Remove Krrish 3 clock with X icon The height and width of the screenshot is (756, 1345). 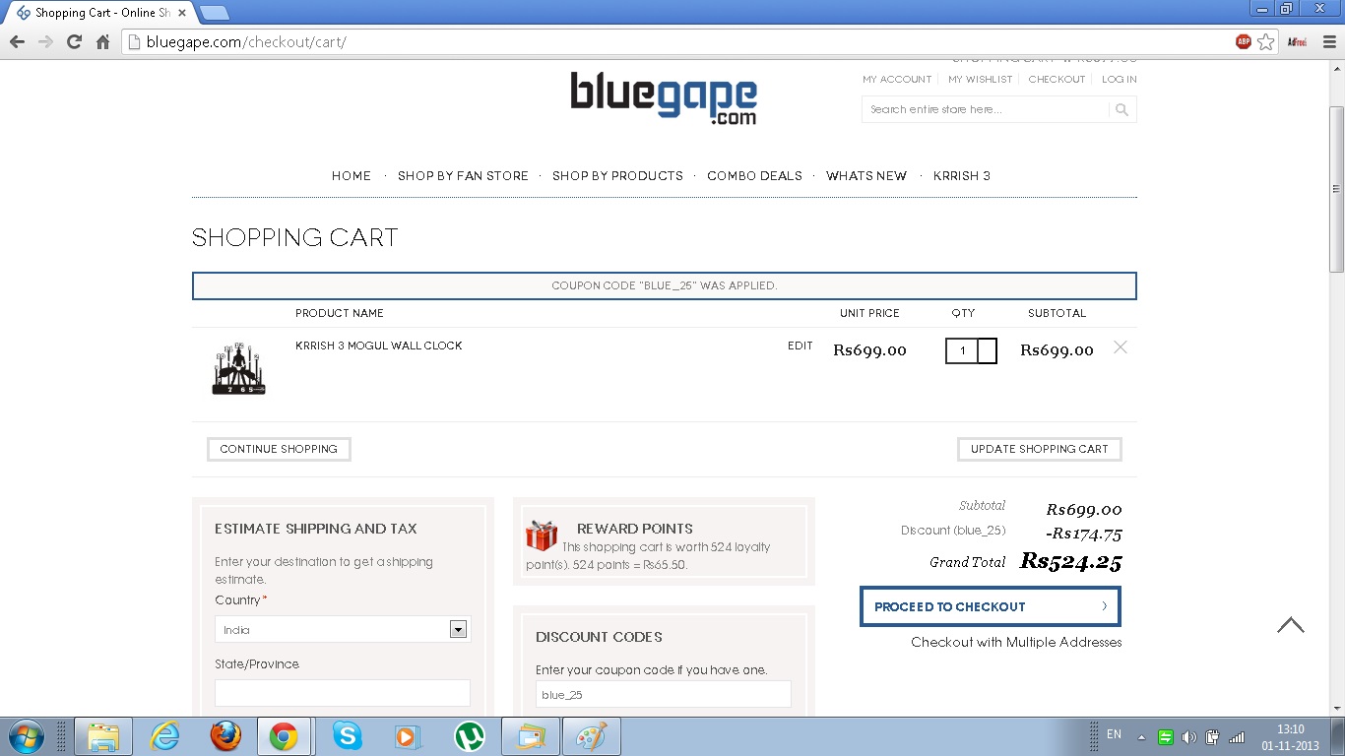pos(1120,347)
